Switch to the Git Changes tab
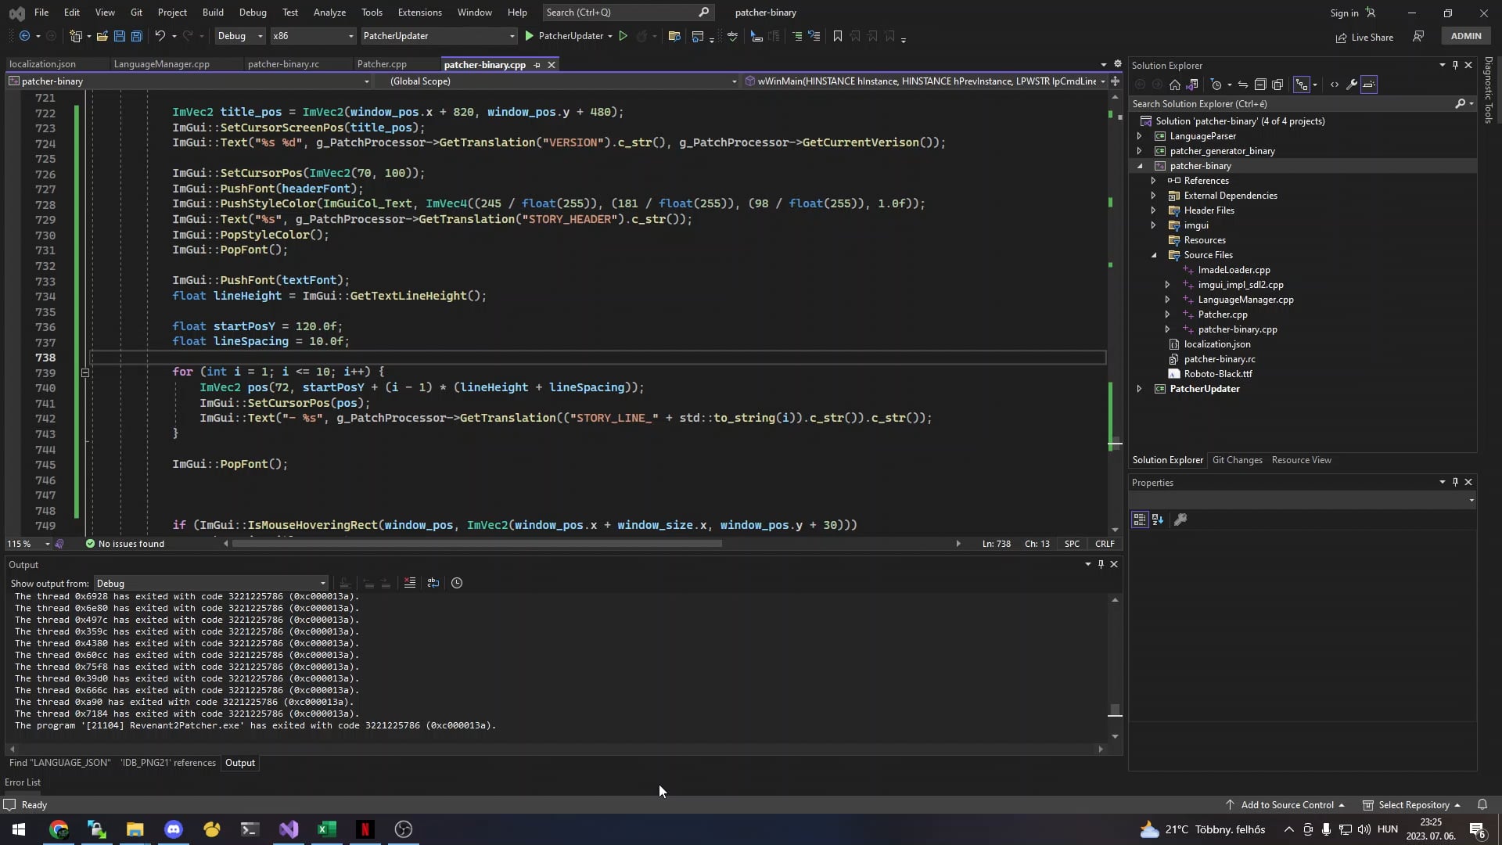This screenshot has width=1502, height=845. click(x=1238, y=460)
